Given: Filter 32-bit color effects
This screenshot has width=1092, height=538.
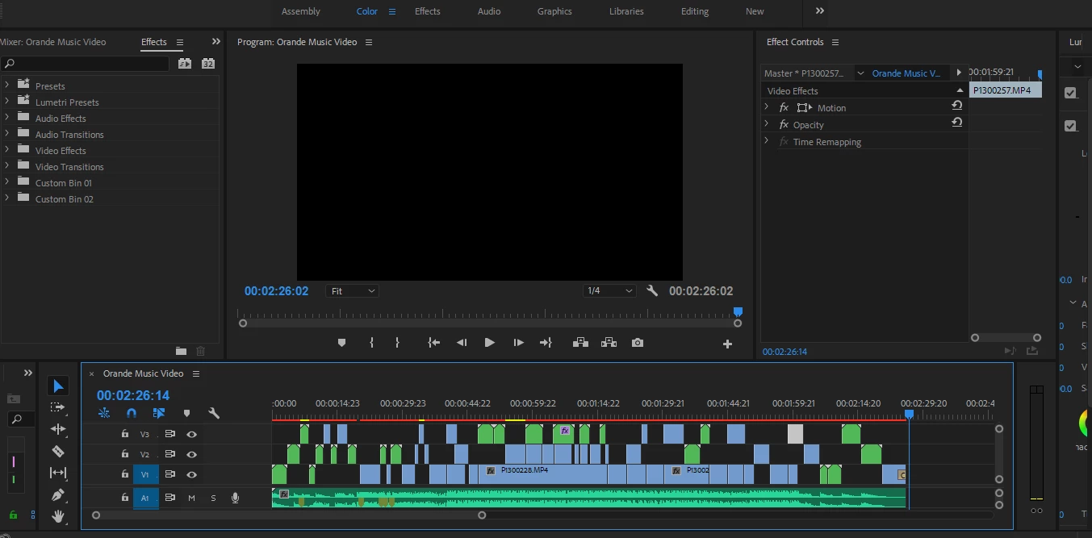Looking at the screenshot, I should click(x=207, y=63).
